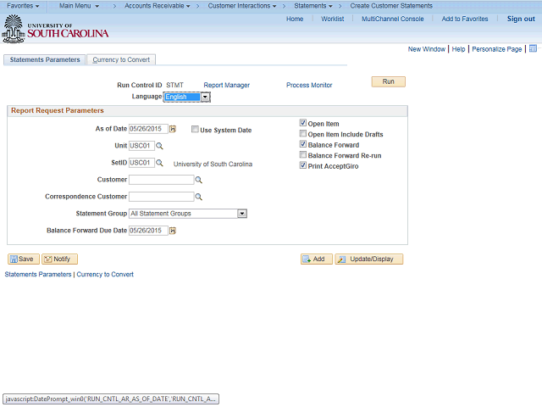The width and height of the screenshot is (542, 407).
Task: Open the MultiChannel Console
Action: point(392,19)
